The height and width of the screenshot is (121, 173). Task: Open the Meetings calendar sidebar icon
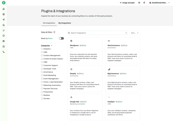pyautogui.click(x=4, y=47)
